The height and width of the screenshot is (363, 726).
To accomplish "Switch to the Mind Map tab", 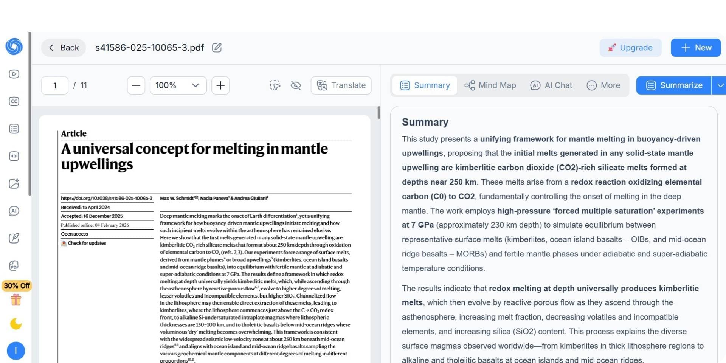I will [x=490, y=85].
